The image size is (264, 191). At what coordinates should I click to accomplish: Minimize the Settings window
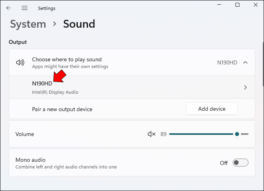click(x=219, y=5)
